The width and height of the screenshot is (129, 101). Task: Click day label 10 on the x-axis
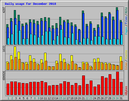click(42, 98)
